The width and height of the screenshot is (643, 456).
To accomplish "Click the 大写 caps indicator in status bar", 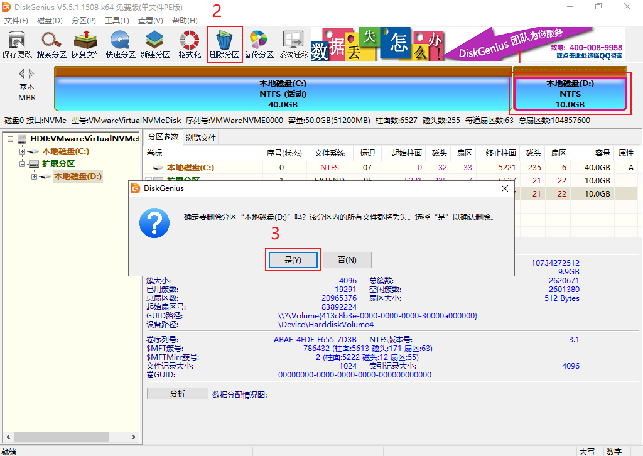I will coord(587,452).
